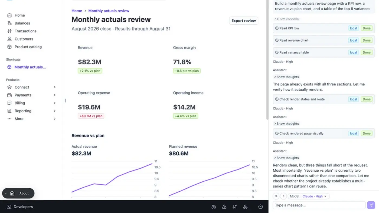Viewport: 379px width, 213px height.
Task: Click the three-circle knot icon in the bottom bar
Action: pos(245,207)
